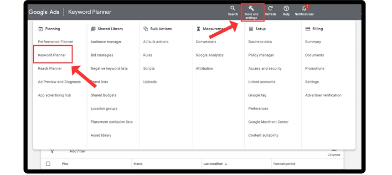Open Attribution
This screenshot has width=392, height=175.
204,68
